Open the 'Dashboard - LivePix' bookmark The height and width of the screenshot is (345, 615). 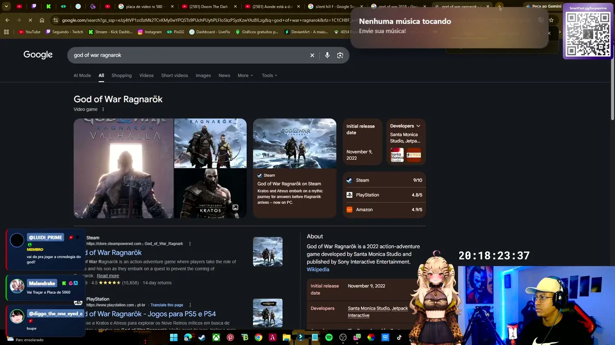209,32
